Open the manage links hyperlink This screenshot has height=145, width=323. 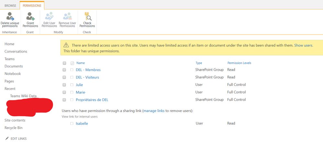click(x=154, y=111)
